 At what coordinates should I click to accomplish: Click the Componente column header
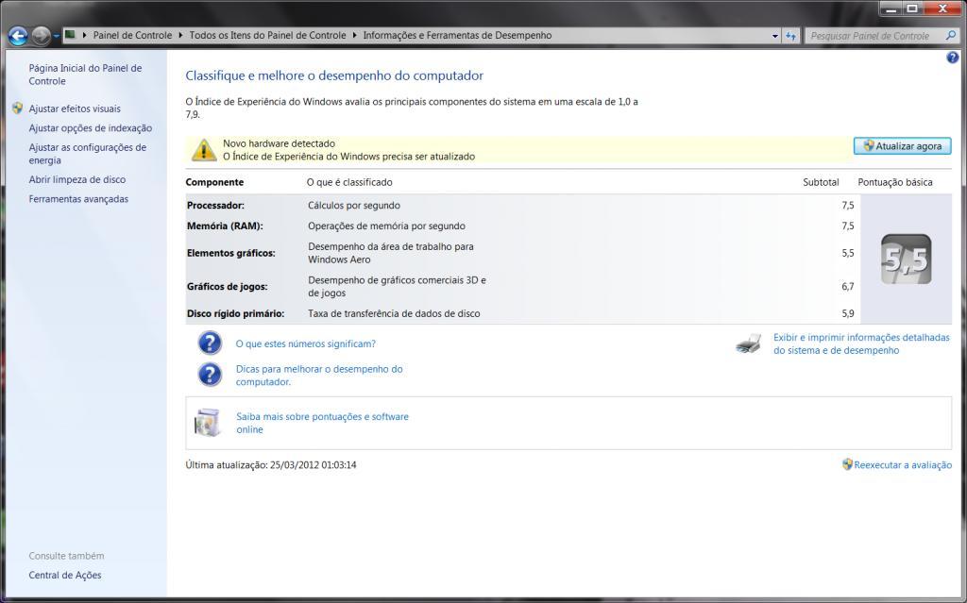(214, 182)
